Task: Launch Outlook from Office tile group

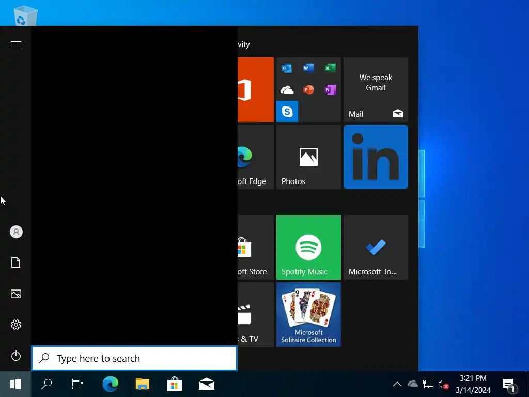Action: [x=287, y=68]
